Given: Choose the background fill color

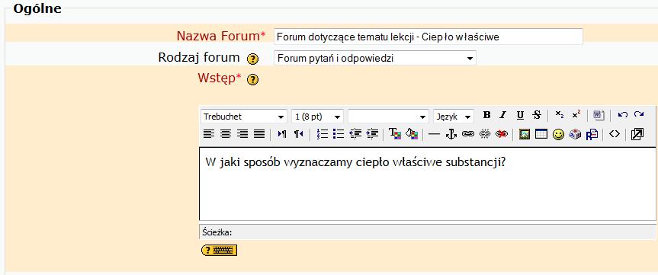Looking at the screenshot, I should click(x=412, y=134).
